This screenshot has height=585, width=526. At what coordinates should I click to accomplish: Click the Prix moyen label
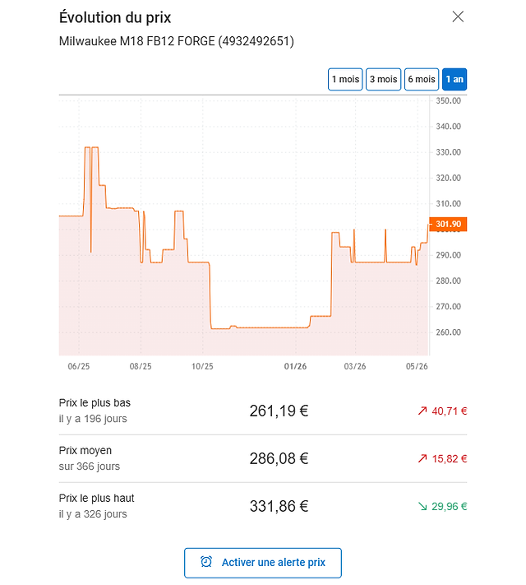85,450
